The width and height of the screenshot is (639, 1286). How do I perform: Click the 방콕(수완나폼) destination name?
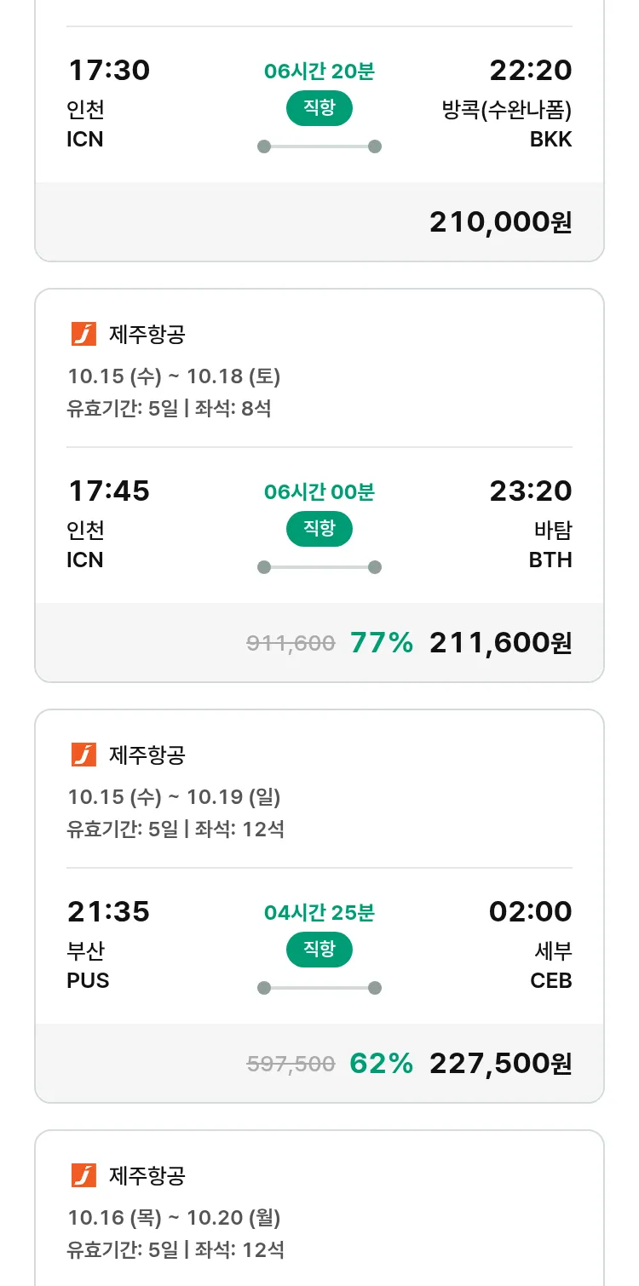(507, 111)
